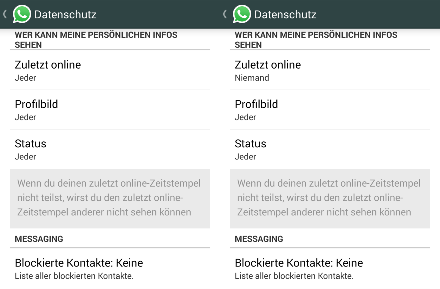Click the WhatsApp logo in the right screen header
The image size is (440, 289).
pos(242,14)
